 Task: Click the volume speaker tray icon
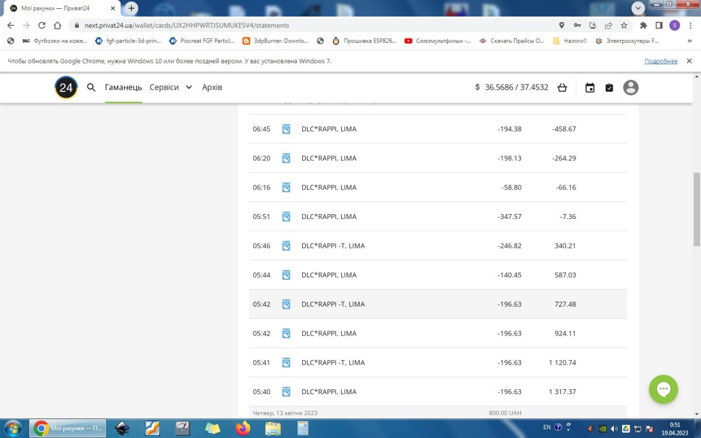[x=614, y=428]
